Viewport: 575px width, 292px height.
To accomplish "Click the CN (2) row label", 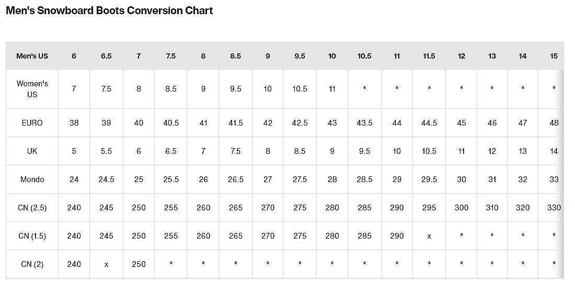I will click(32, 264).
